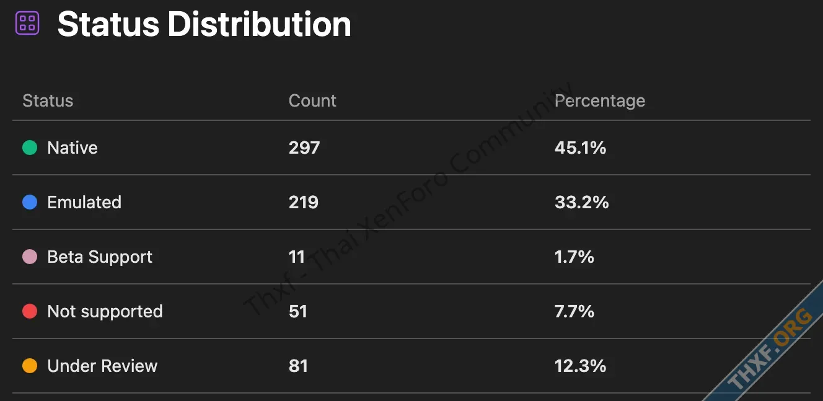This screenshot has width=823, height=401.
Task: Select the Count column header
Action: [312, 100]
